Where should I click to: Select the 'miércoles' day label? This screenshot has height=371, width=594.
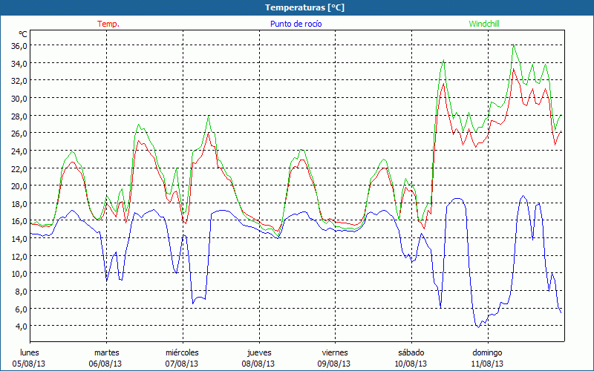[182, 352]
